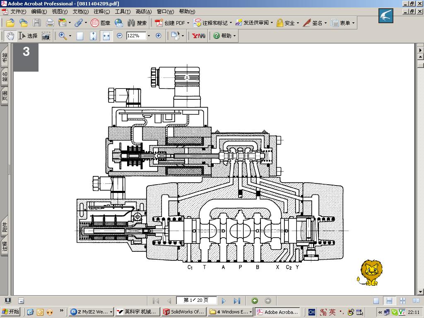Image resolution: width=424 pixels, height=318 pixels.
Task: Open the 页面 pages side tab
Action: click(x=5, y=96)
